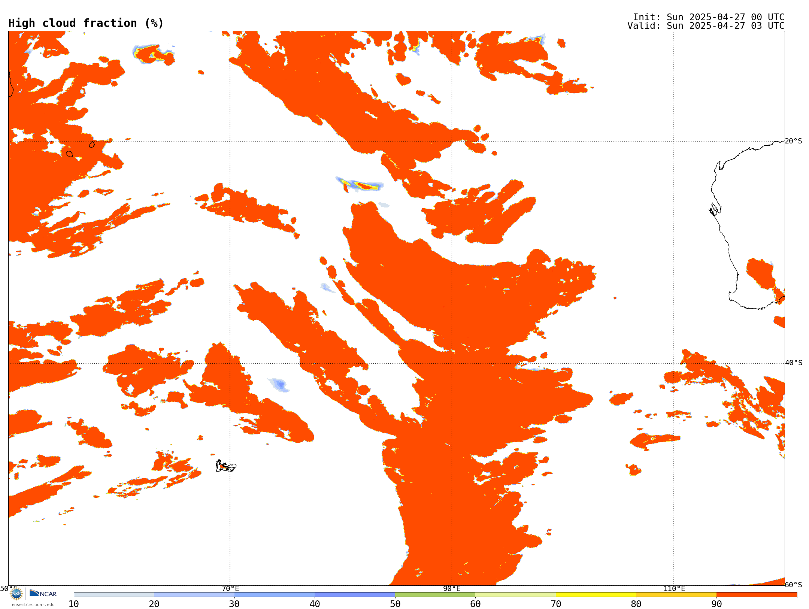
Task: Click the Kerguelen Islands outline on map
Action: (x=226, y=466)
